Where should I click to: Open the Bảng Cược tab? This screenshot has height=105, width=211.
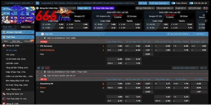(26, 27)
